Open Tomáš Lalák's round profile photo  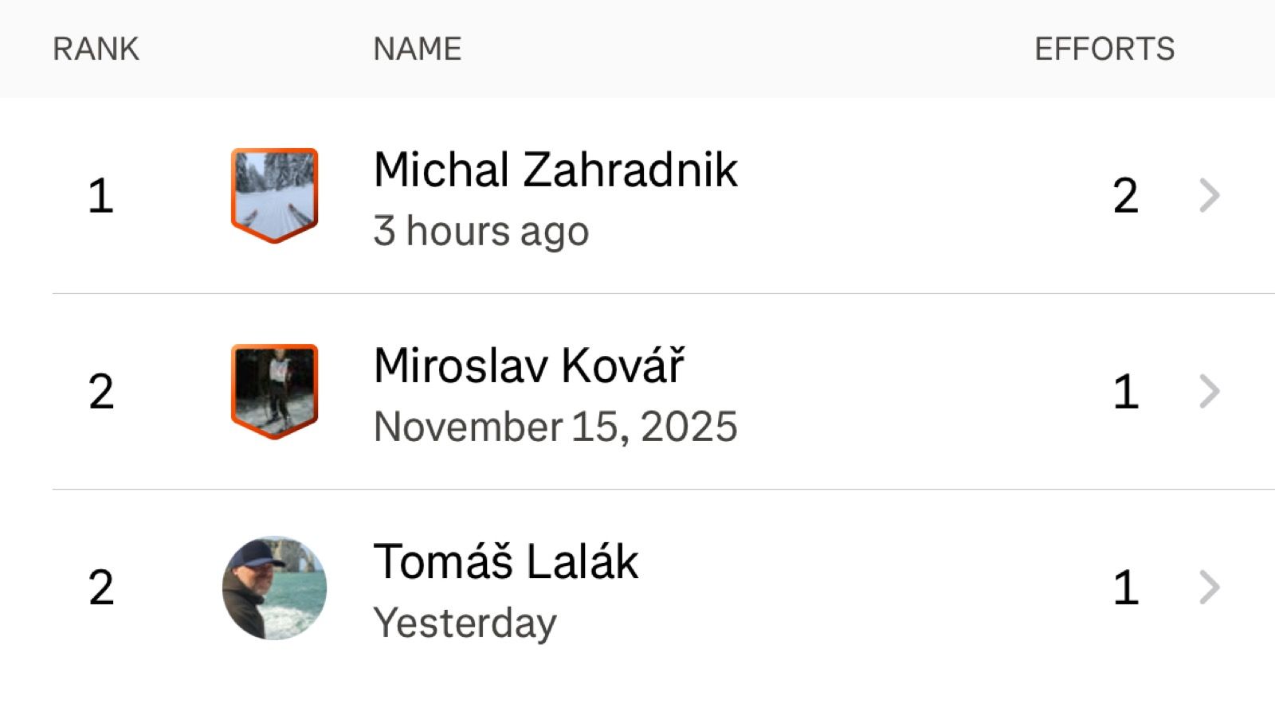point(274,588)
